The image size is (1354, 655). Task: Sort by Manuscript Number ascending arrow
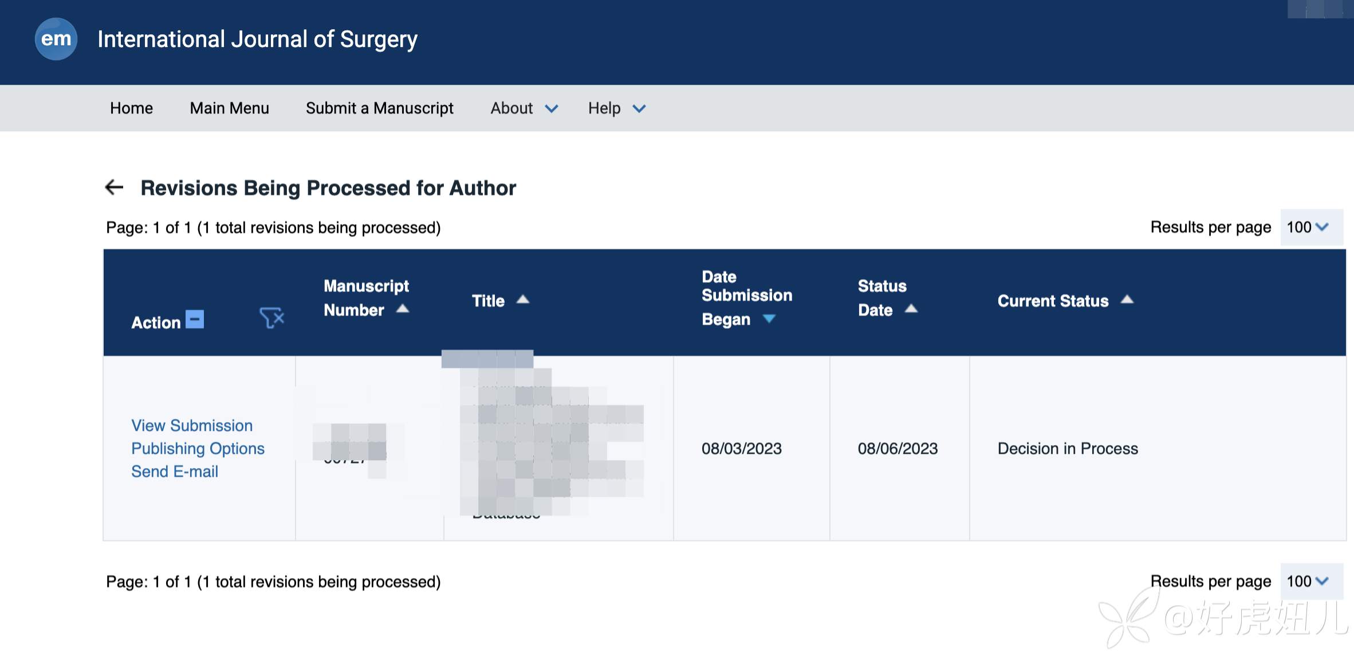coord(403,309)
